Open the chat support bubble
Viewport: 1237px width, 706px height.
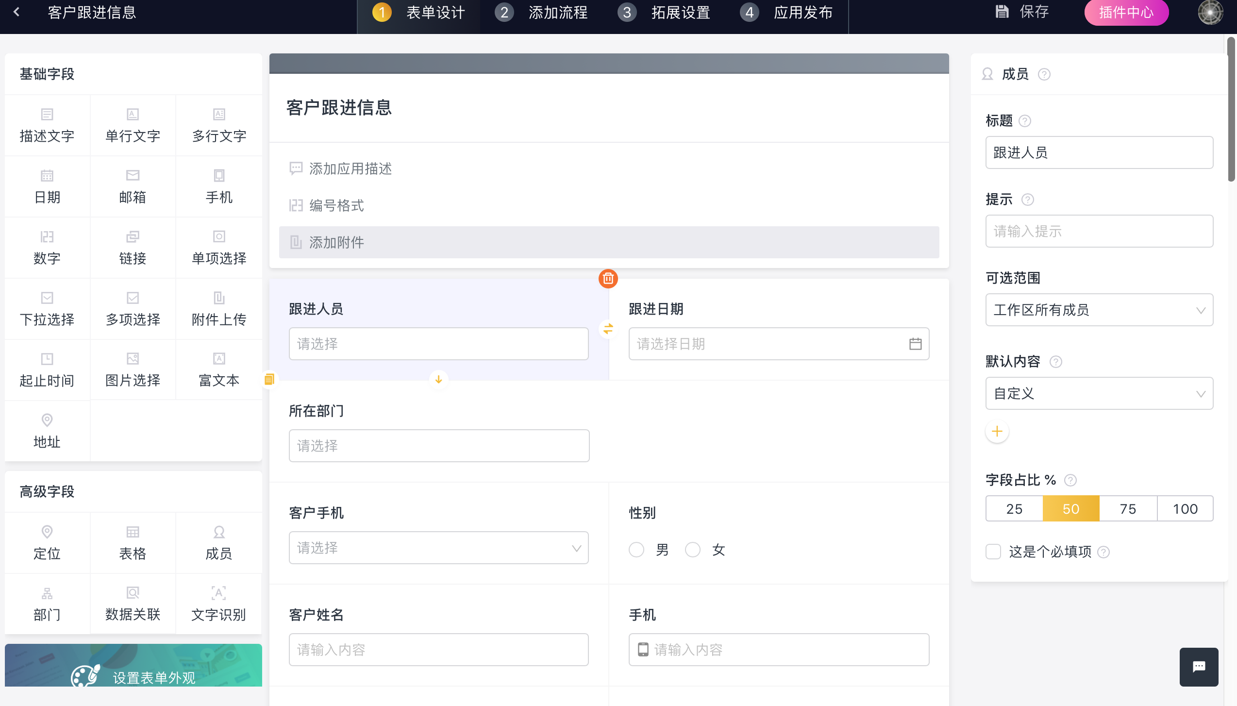pos(1199,667)
